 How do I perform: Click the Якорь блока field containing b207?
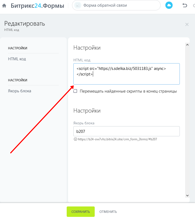point(126,132)
